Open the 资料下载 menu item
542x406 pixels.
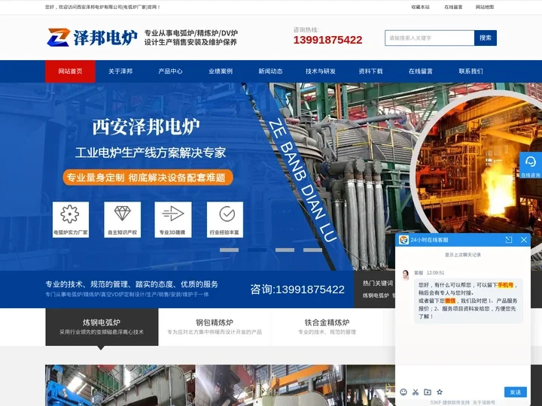point(370,71)
